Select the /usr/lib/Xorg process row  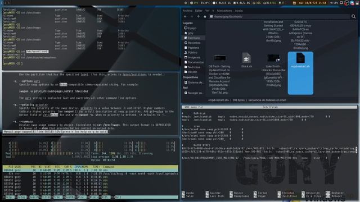(x=91, y=174)
